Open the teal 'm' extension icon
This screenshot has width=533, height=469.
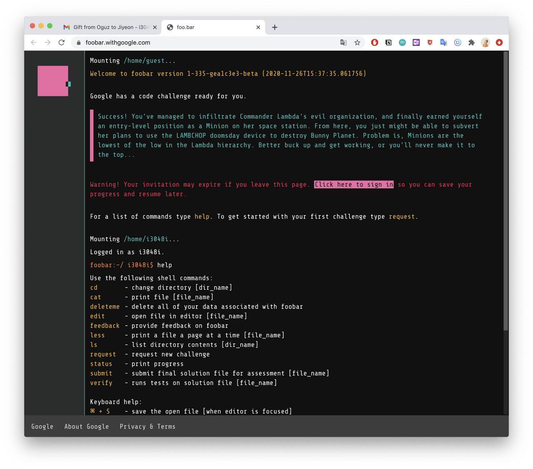402,43
